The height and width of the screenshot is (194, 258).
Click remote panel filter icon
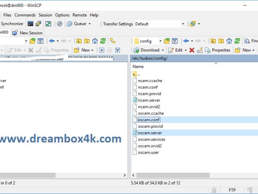[175, 41]
